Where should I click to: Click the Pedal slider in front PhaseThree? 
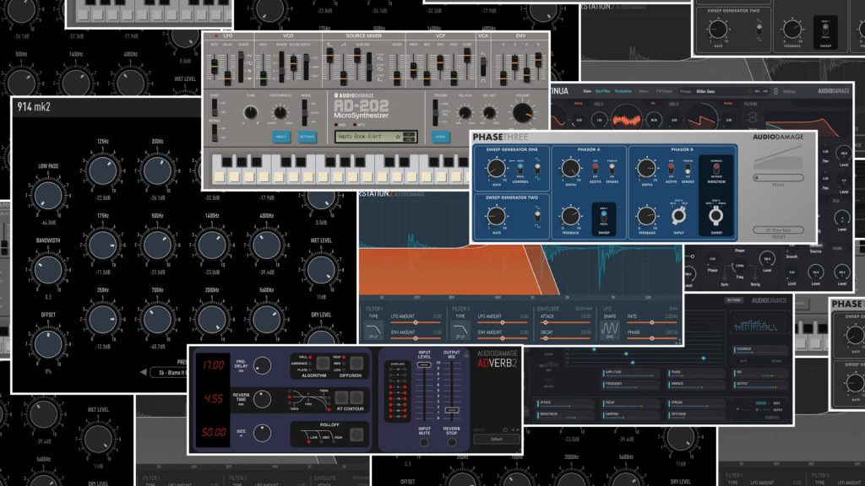coord(778,177)
